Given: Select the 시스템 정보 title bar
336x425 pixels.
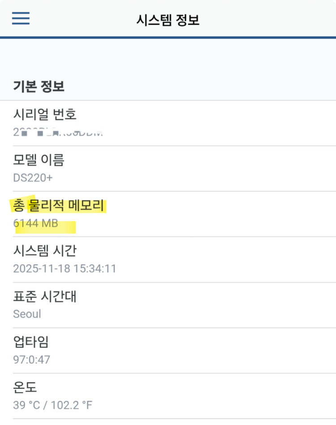Looking at the screenshot, I should coord(168,18).
